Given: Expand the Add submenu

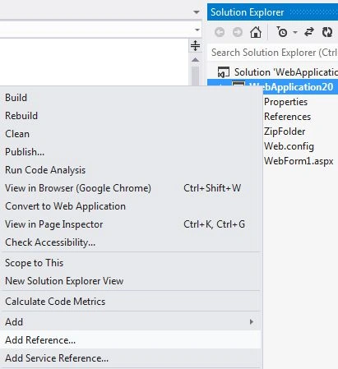Looking at the screenshot, I should tap(130, 322).
